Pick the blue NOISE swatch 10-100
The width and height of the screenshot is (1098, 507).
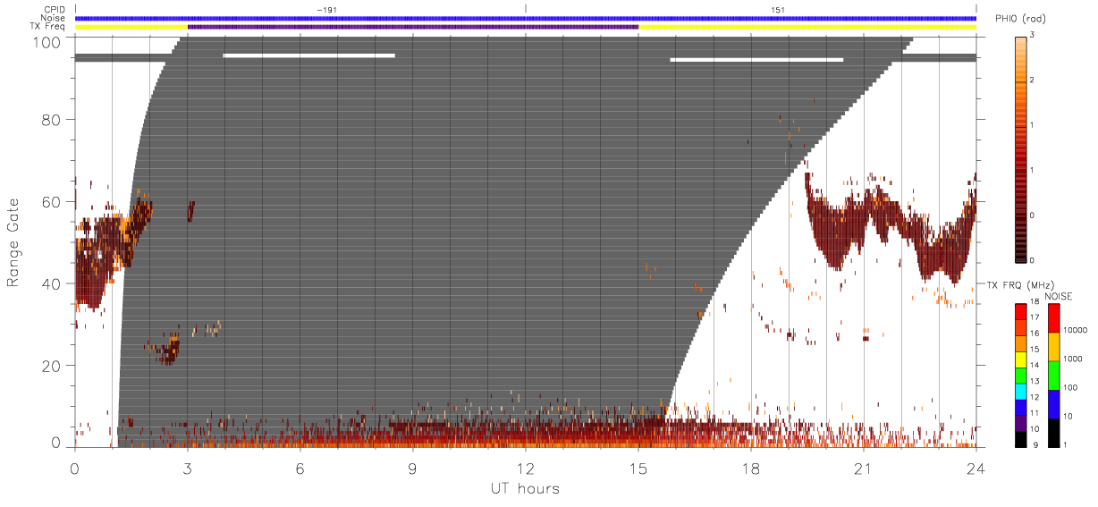(x=1053, y=403)
